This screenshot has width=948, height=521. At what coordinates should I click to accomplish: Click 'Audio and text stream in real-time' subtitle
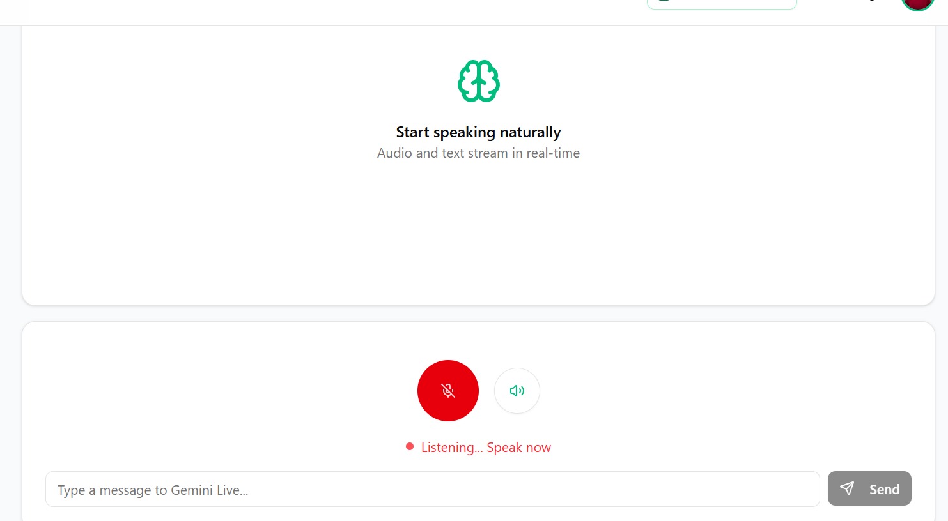click(478, 153)
